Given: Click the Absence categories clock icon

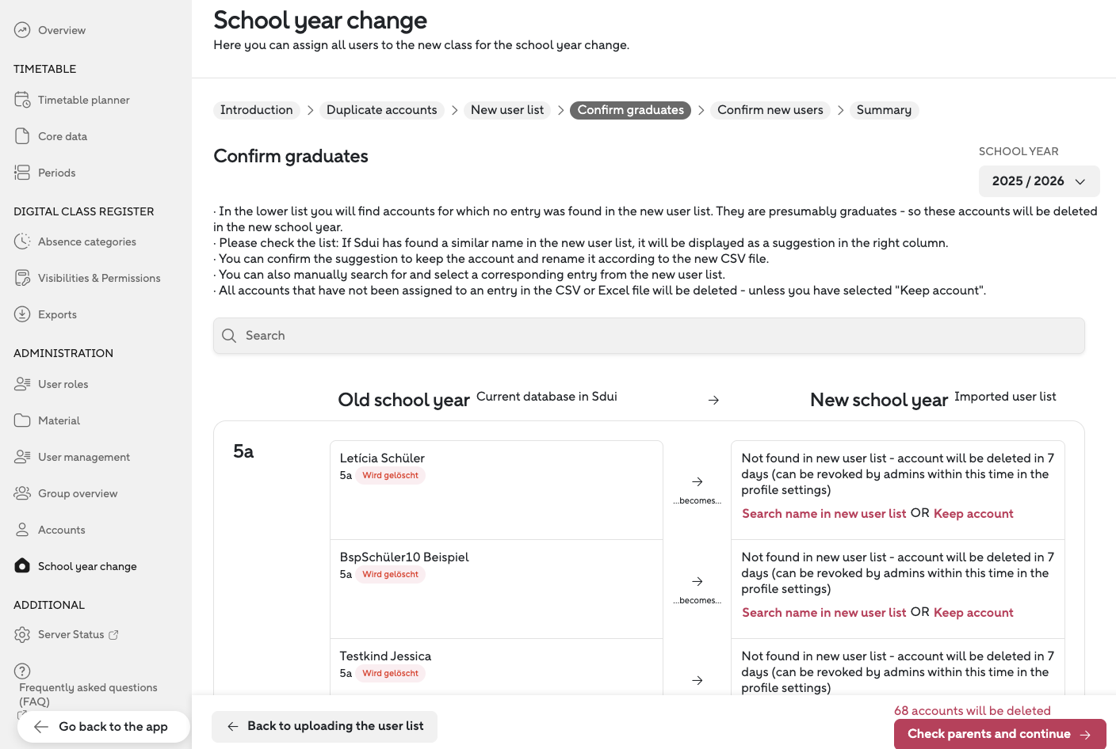Looking at the screenshot, I should tap(22, 241).
